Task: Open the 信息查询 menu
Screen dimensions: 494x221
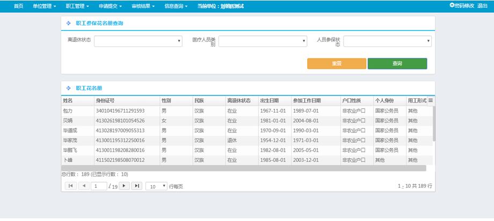Action: (176, 6)
